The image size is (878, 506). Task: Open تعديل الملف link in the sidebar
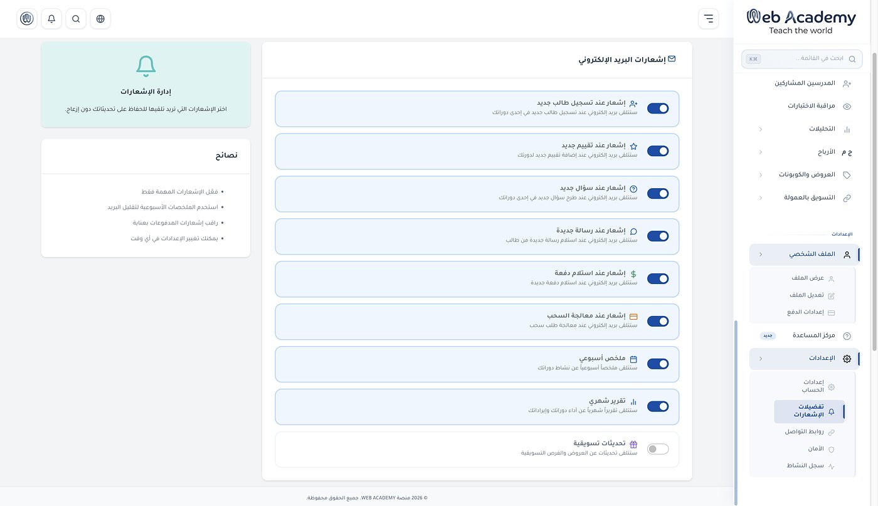click(x=809, y=295)
